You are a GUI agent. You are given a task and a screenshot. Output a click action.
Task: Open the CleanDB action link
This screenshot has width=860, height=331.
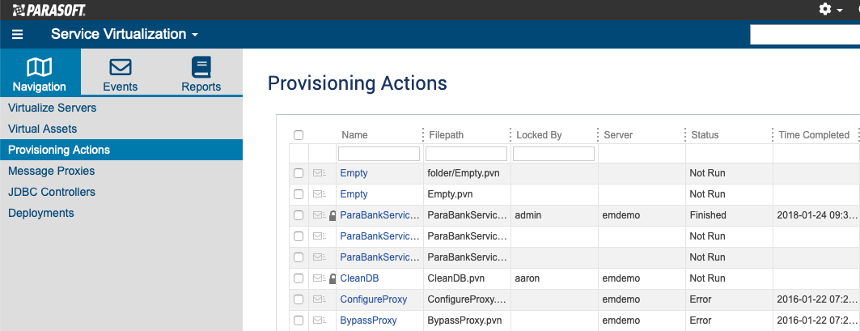tap(359, 278)
